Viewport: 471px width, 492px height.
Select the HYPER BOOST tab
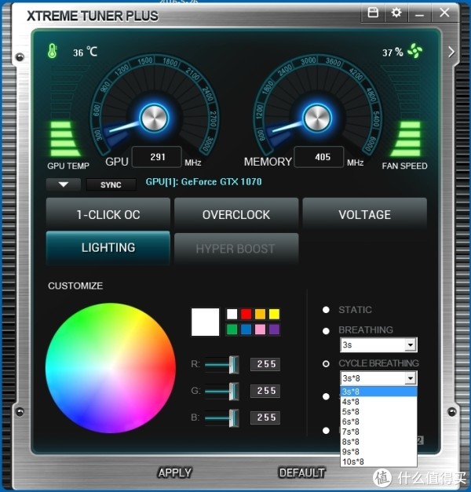point(236,249)
